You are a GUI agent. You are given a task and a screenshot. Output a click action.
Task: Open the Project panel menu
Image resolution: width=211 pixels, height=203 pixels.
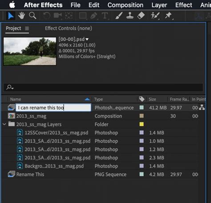tap(27, 28)
